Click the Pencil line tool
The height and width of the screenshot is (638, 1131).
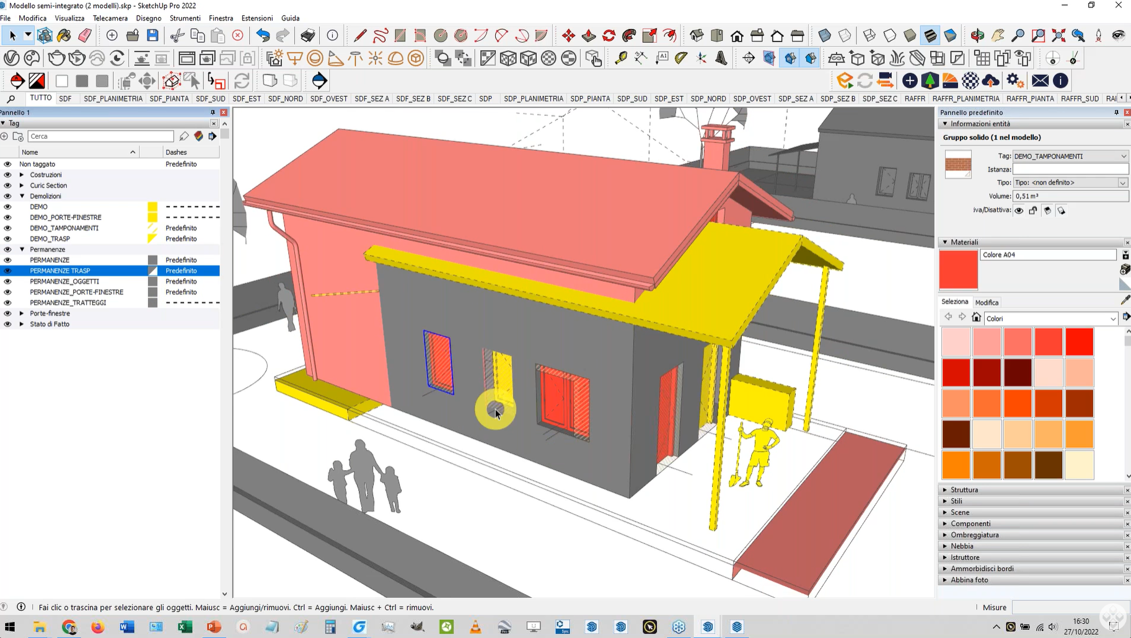(359, 35)
